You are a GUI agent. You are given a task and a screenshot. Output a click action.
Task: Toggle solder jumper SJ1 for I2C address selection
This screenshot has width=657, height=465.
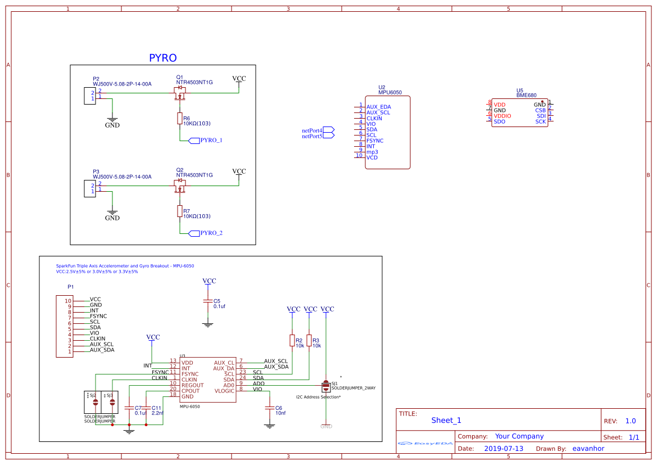(x=325, y=386)
